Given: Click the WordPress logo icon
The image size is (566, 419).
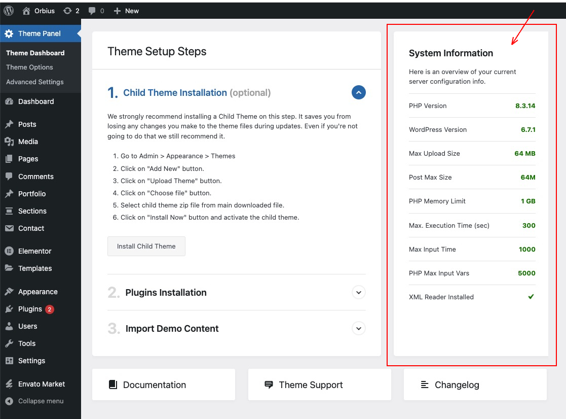Looking at the screenshot, I should [x=9, y=11].
